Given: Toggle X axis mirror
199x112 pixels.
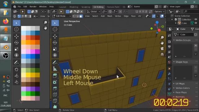Looking at the screenshot, I should click(140, 12).
